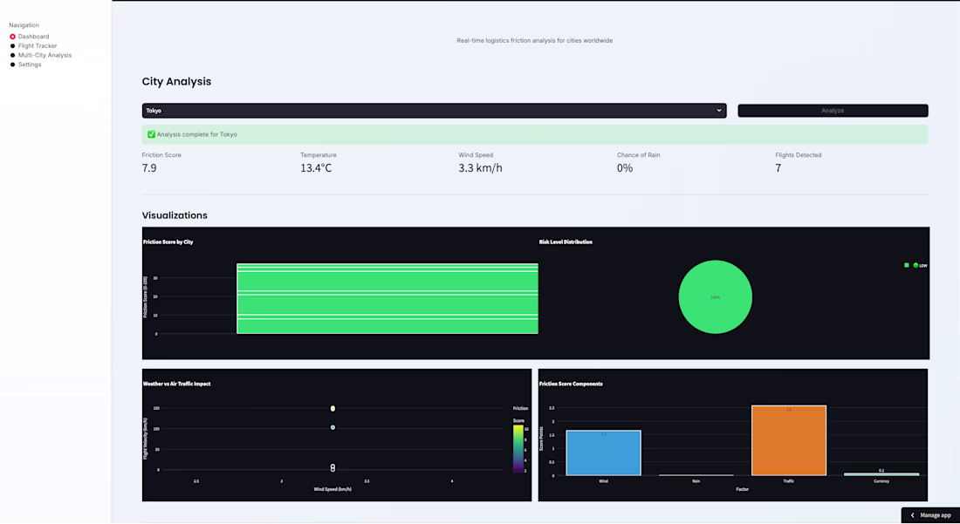The width and height of the screenshot is (960, 524).
Task: Click the thin Rain bar in components chart
Action: pos(696,475)
